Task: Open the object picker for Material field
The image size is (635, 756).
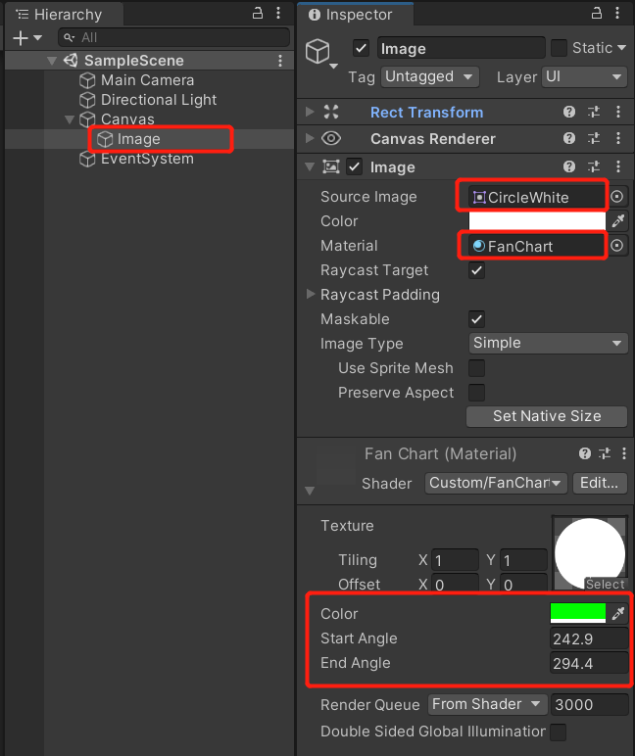Action: tap(617, 246)
